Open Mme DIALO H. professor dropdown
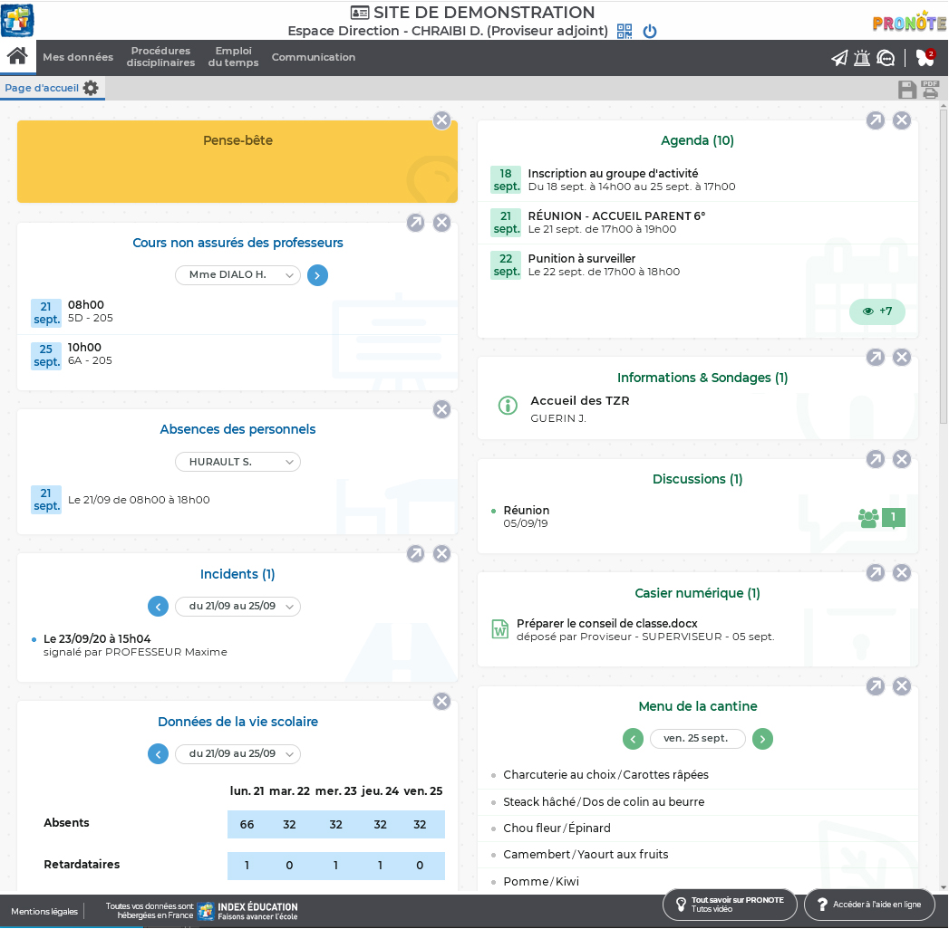Viewport: 949px width, 929px height. pyautogui.click(x=237, y=275)
